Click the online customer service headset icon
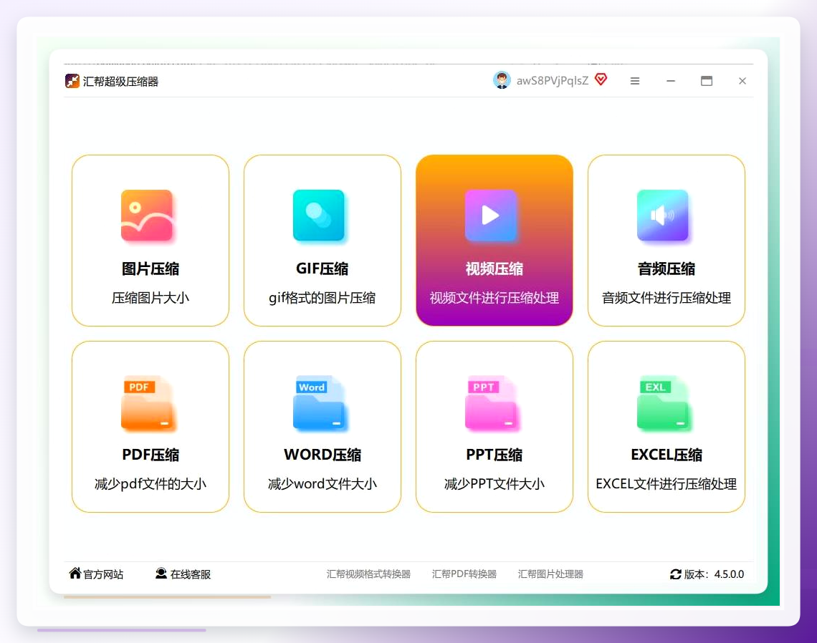This screenshot has width=817, height=643. [x=161, y=574]
